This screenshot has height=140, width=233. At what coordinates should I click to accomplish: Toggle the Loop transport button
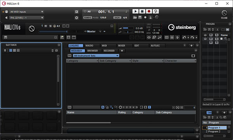click(x=156, y=11)
